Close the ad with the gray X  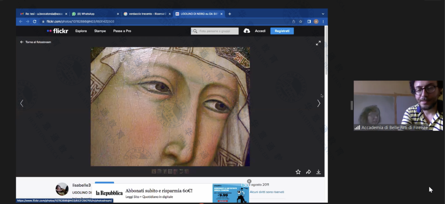tap(249, 181)
